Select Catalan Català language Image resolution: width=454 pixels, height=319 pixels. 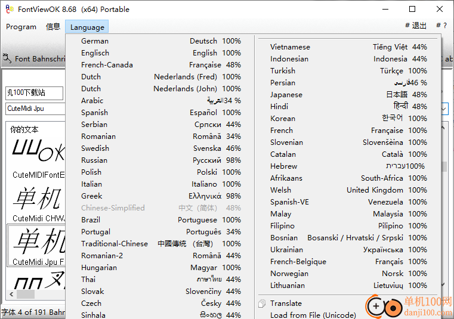(x=348, y=154)
